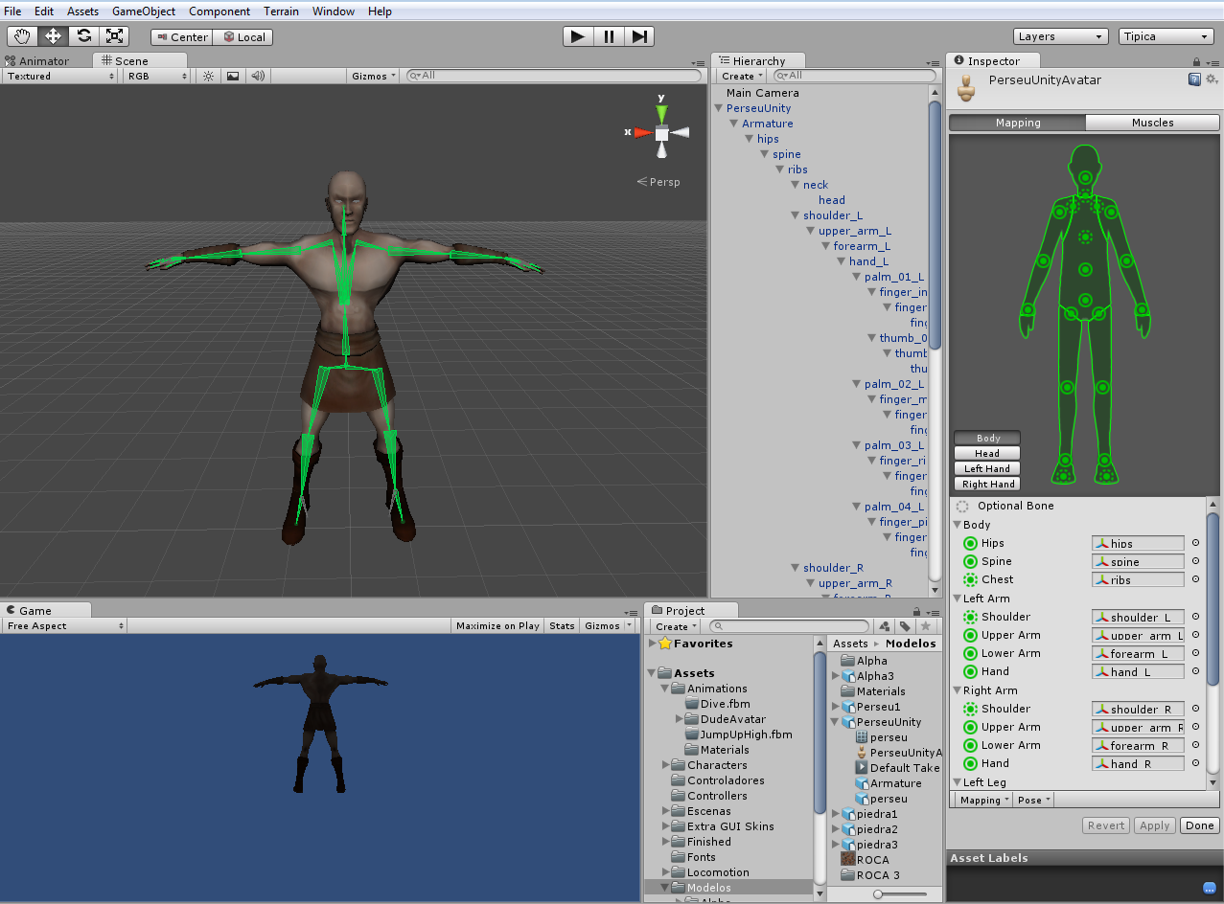Click the save search star icon in Project
The width and height of the screenshot is (1224, 904).
[925, 626]
